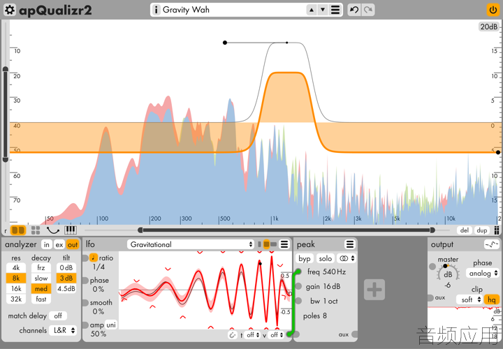This screenshot has width=503, height=349.
Task: Select the right flat LFO mode icon
Action: (x=273, y=244)
